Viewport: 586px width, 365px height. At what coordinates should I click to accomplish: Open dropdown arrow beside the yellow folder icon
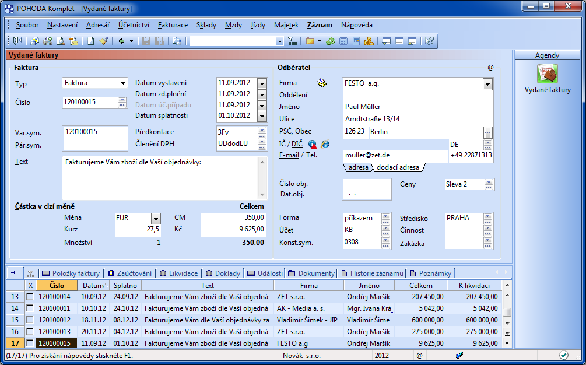coord(320,41)
